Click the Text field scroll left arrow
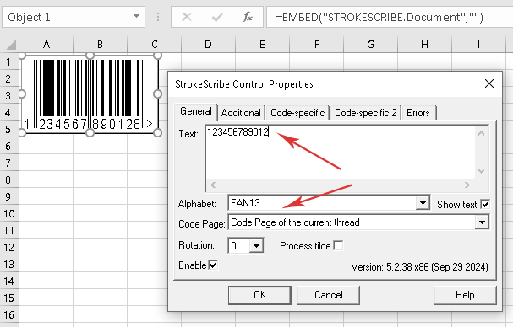The width and height of the screenshot is (513, 327). tap(213, 185)
